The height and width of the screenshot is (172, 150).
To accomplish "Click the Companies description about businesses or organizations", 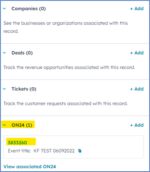I will 65,27.
